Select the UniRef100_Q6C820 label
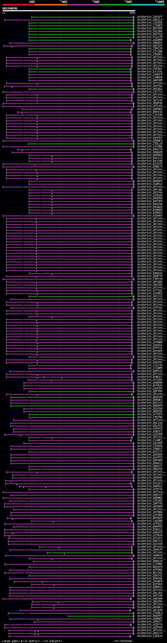This screenshot has width=167, height=643. [x=150, y=46]
